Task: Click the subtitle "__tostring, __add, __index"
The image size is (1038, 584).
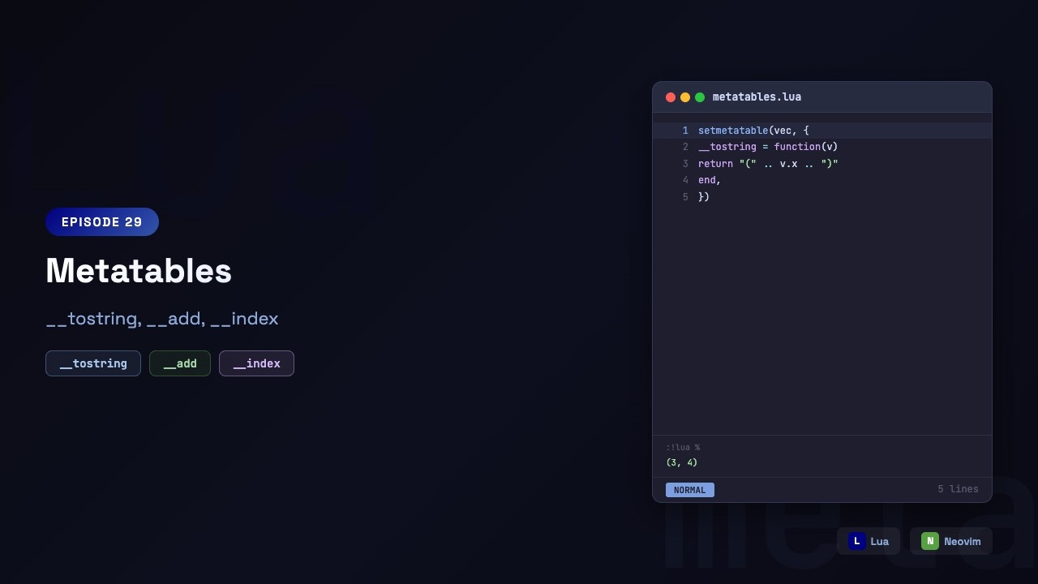Action: [162, 319]
